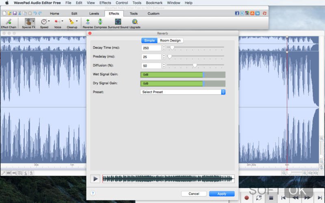Screen dimensions: 325x203
Task: Click the Cancel button
Action: click(194, 194)
